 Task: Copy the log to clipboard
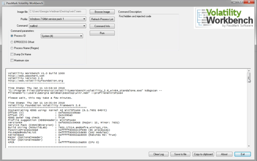[203, 154]
